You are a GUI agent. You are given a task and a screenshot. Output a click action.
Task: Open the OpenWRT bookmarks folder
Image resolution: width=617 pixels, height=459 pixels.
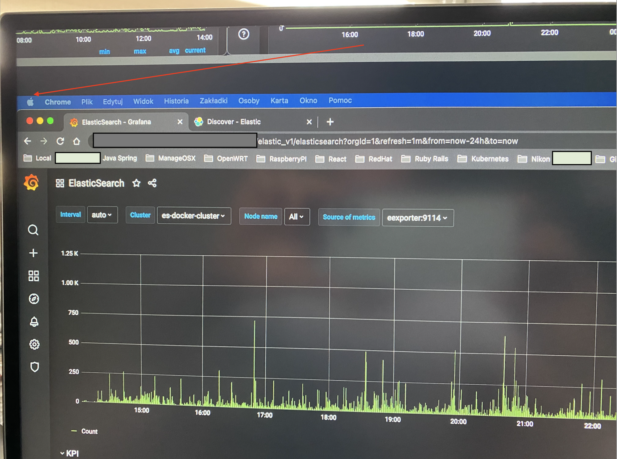[x=226, y=159]
